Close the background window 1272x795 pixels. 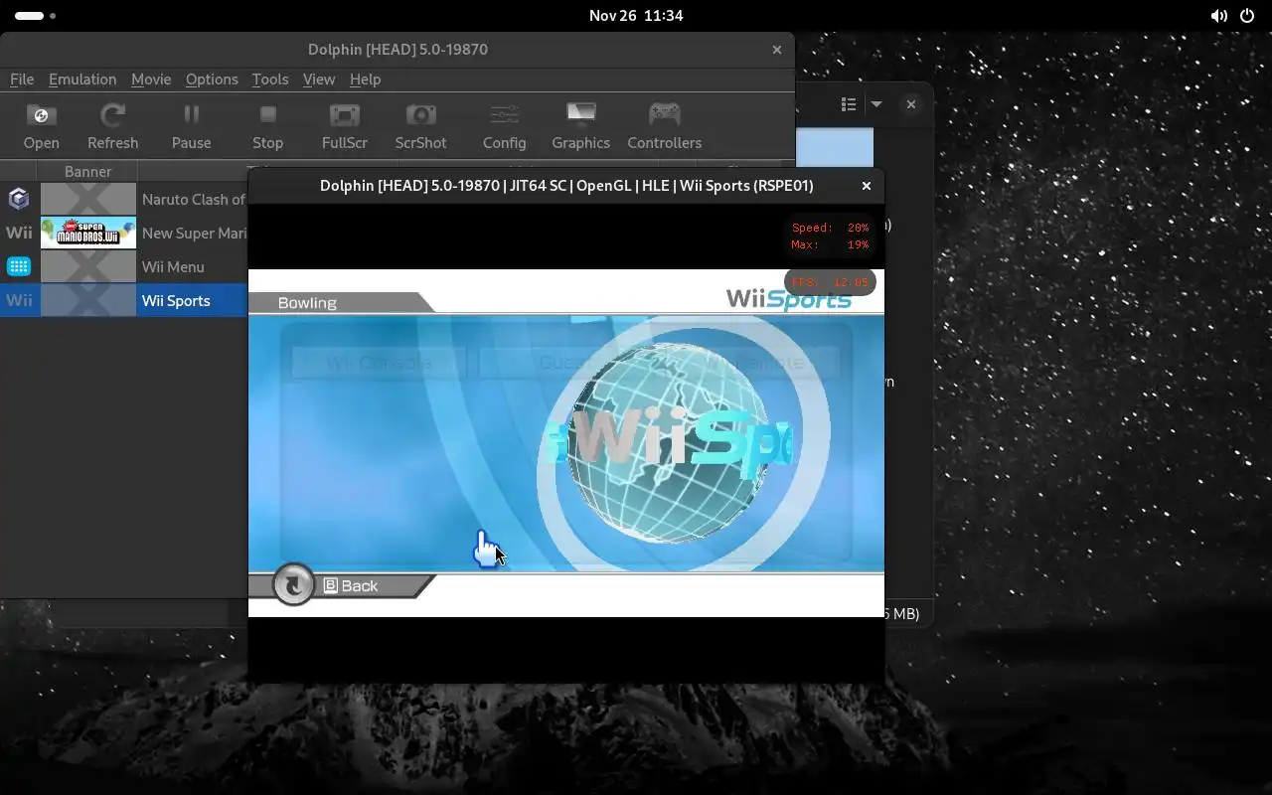point(911,104)
